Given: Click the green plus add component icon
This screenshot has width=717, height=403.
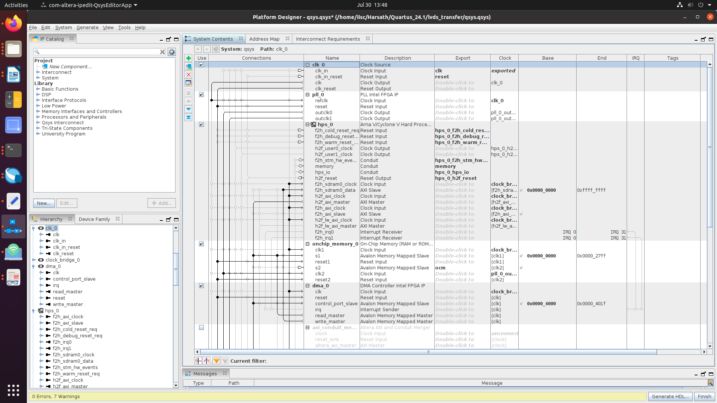Looking at the screenshot, I should click(189, 58).
